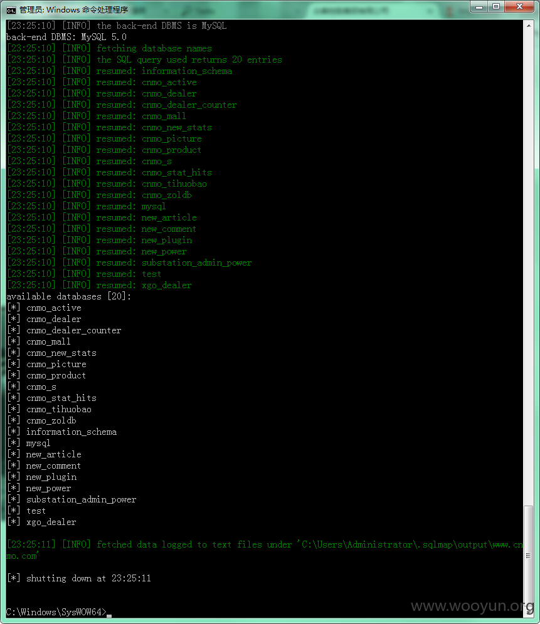Click '[*] new_article' list entry
The height and width of the screenshot is (624, 540).
coord(45,454)
